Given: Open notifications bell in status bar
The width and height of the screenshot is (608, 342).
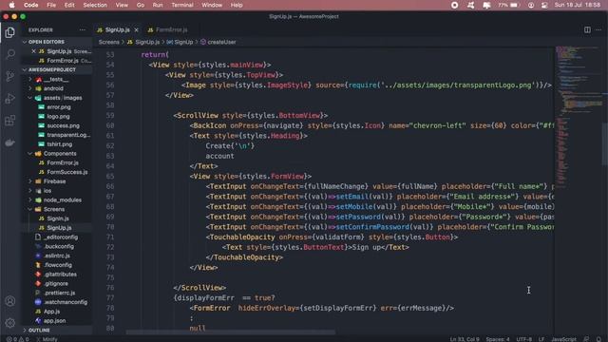Looking at the screenshot, I should click(x=599, y=339).
